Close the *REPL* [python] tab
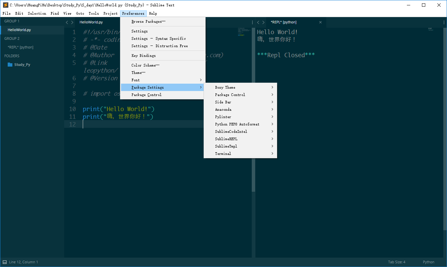This screenshot has width=447, height=267. (x=320, y=22)
